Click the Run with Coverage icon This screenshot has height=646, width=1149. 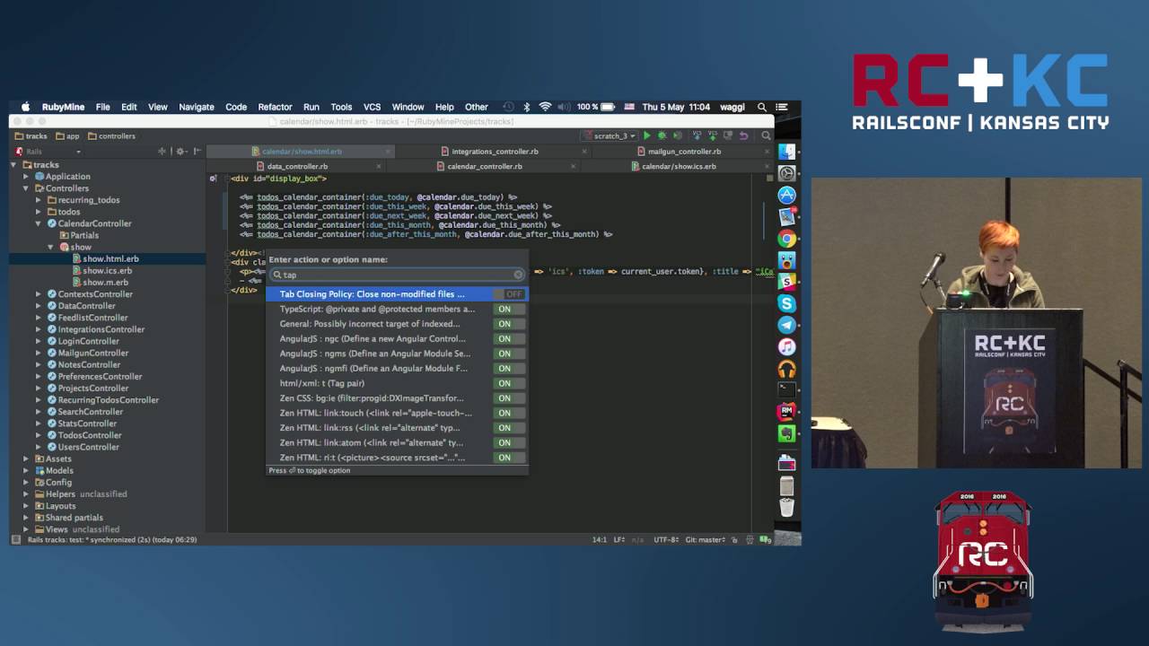click(x=677, y=136)
